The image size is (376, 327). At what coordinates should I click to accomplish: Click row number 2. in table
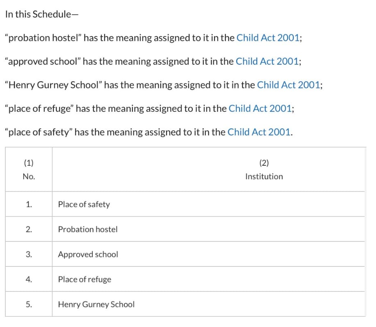[29, 229]
